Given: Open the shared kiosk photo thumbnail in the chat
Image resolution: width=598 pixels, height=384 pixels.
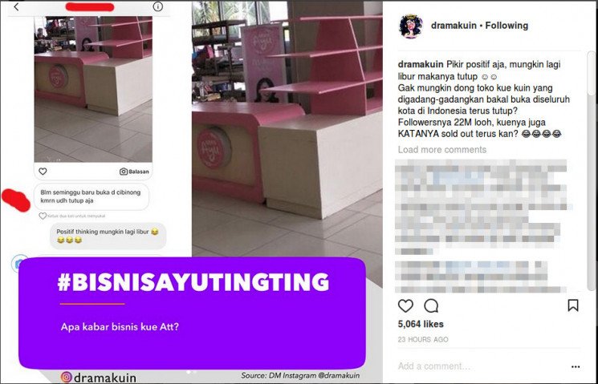Looking at the screenshot, I should point(93,89).
